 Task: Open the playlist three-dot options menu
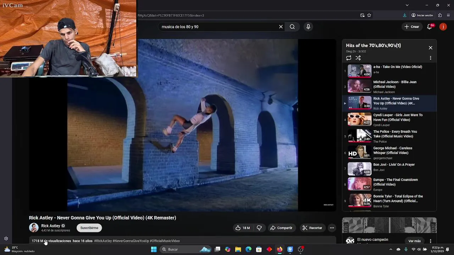[431, 58]
